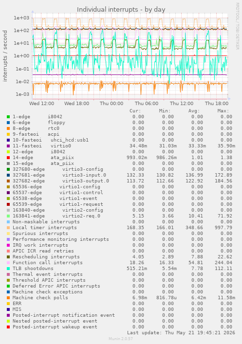Click the virtio3-input.0 legend label
This screenshot has width=242, height=344.
(x=84, y=175)
